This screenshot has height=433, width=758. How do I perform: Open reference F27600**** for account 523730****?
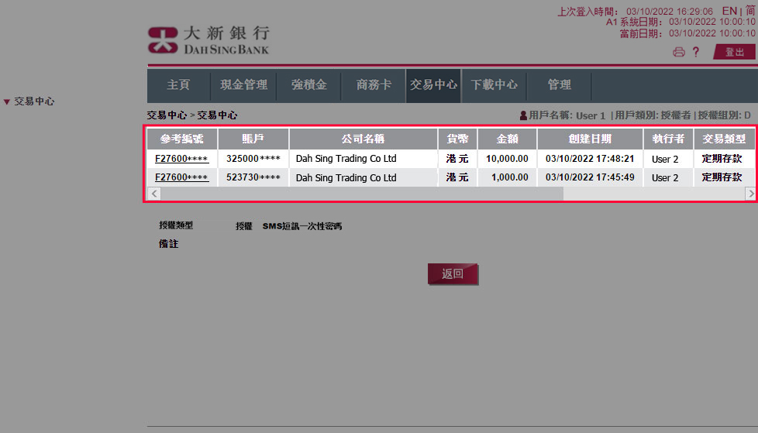click(181, 177)
